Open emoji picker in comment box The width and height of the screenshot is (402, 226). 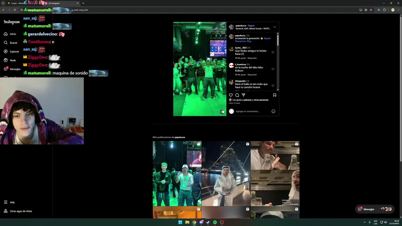pyautogui.click(x=273, y=111)
